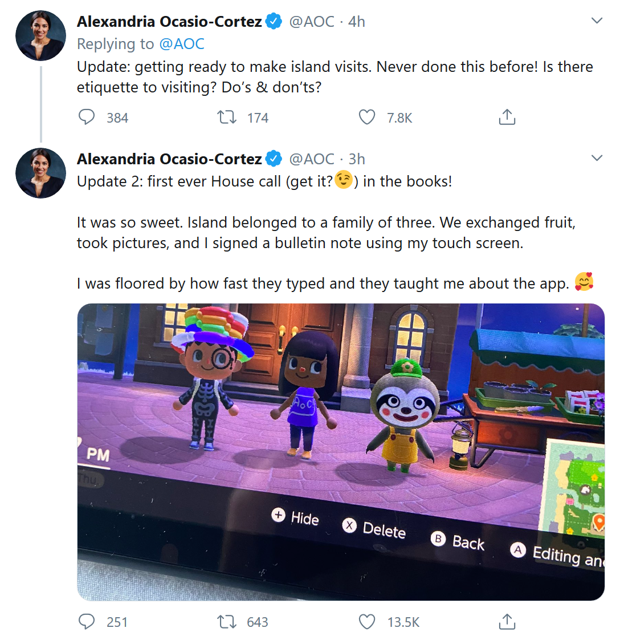
Task: Open Alexandria Ocasio-Cortez name on second tweet
Action: click(169, 159)
